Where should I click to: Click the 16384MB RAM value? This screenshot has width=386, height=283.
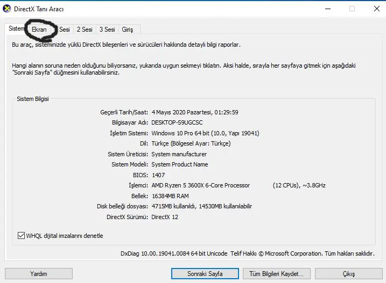click(x=170, y=196)
